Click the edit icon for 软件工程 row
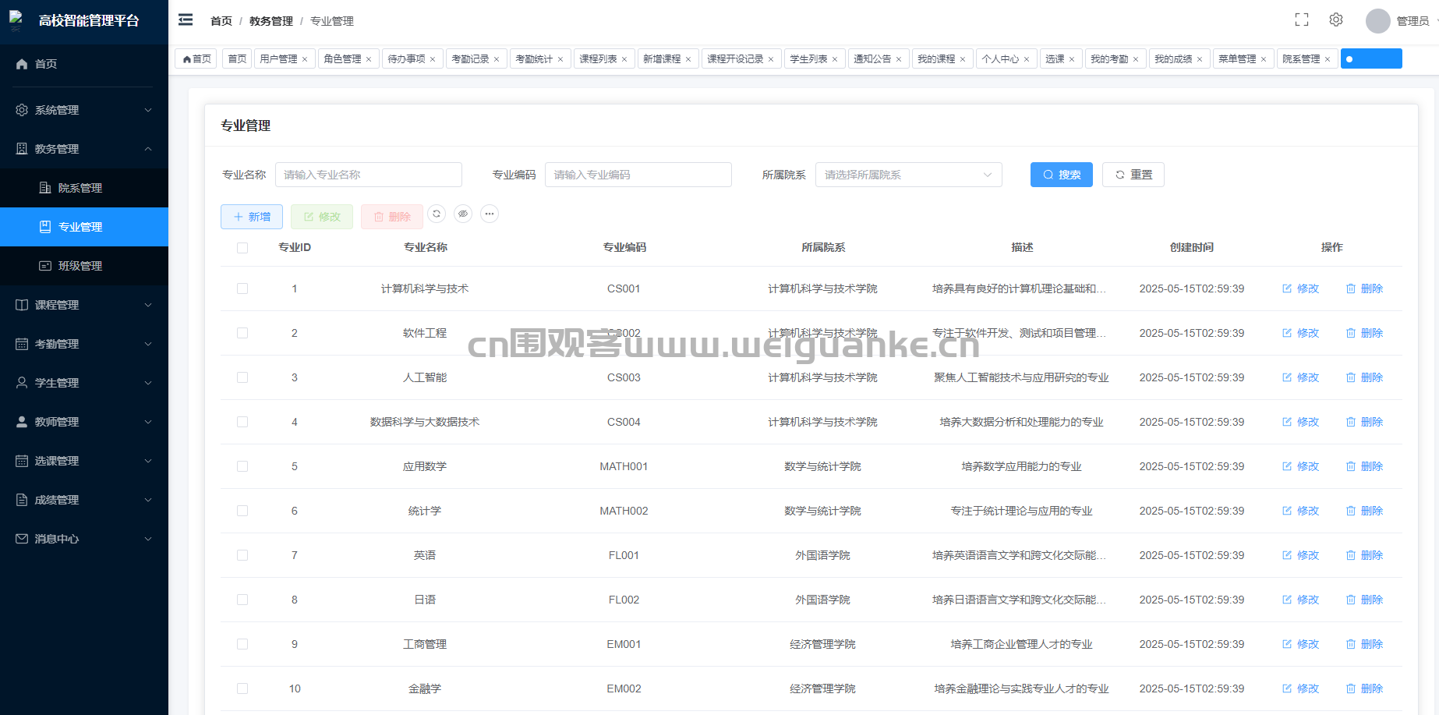This screenshot has height=715, width=1439. coord(1300,333)
